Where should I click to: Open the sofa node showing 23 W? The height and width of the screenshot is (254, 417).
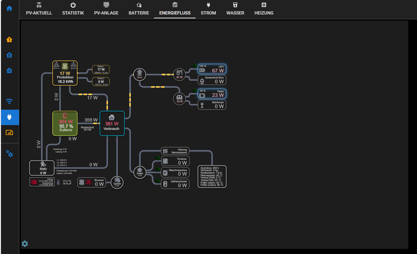179,98
